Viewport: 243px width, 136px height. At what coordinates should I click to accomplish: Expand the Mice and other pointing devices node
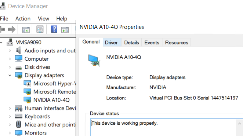click(10, 125)
